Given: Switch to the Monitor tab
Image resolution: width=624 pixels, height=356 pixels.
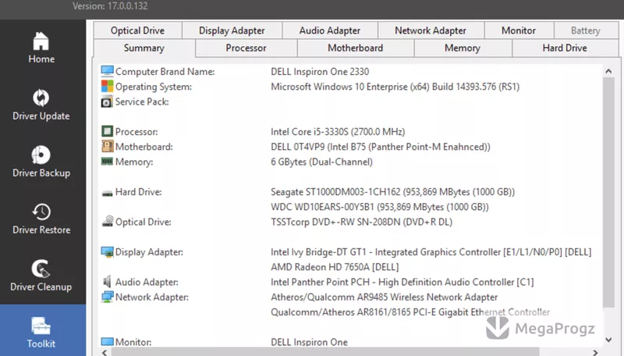Looking at the screenshot, I should pyautogui.click(x=519, y=30).
